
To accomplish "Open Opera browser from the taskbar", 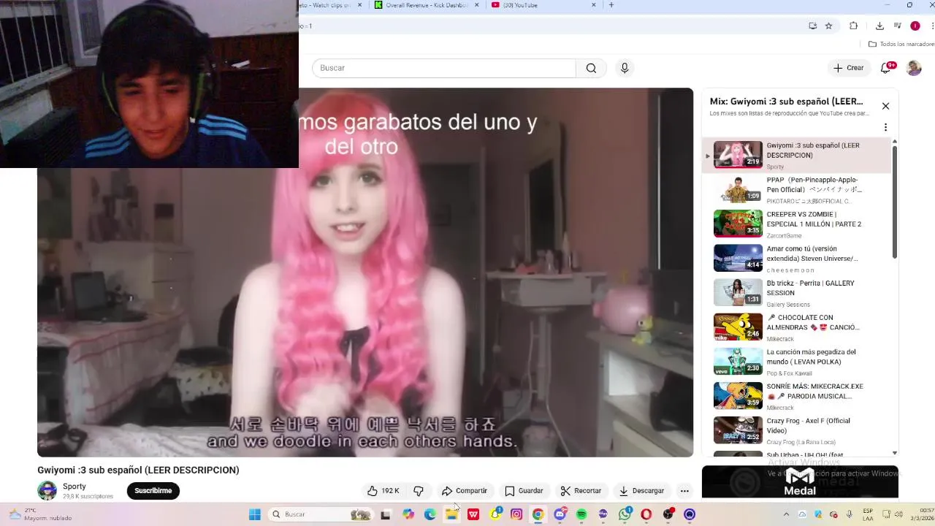I will tap(646, 514).
